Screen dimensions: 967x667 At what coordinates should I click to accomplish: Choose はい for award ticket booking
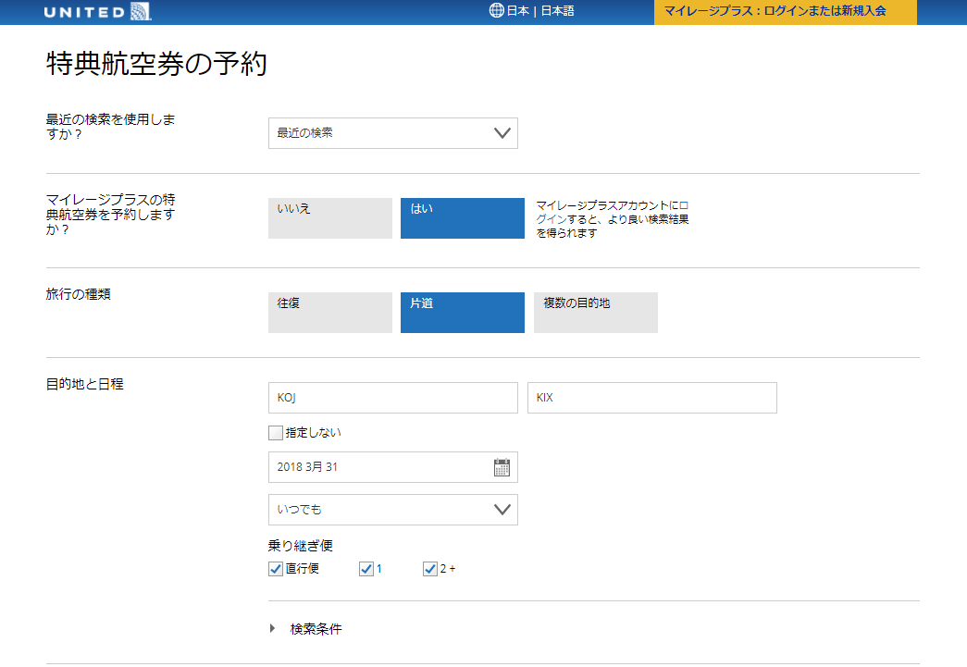[x=462, y=218]
